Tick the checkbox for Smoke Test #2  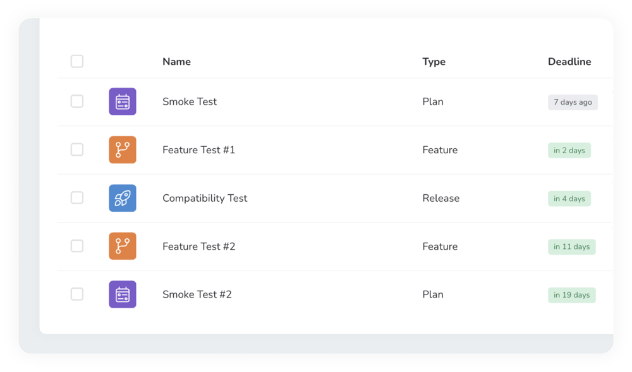point(76,294)
